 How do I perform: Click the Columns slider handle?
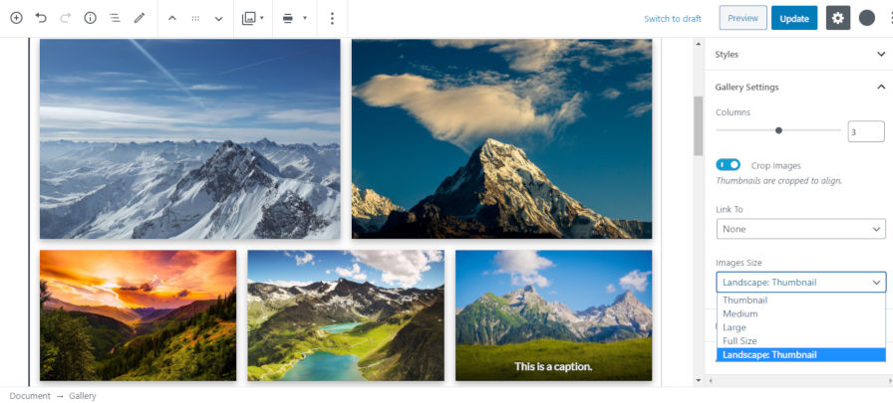coord(778,130)
